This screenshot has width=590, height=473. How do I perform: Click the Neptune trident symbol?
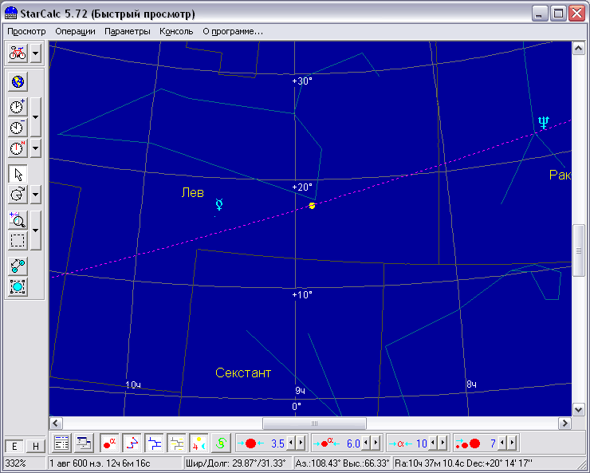pyautogui.click(x=543, y=123)
